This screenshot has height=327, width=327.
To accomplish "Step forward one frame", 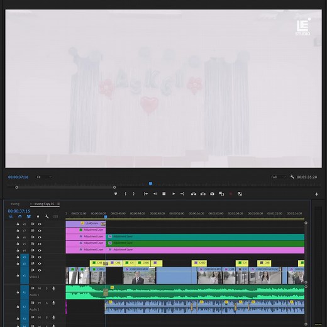I will pos(173,194).
